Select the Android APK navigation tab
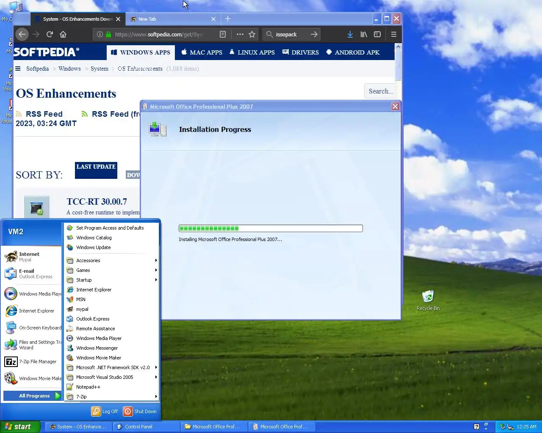 [x=353, y=52]
